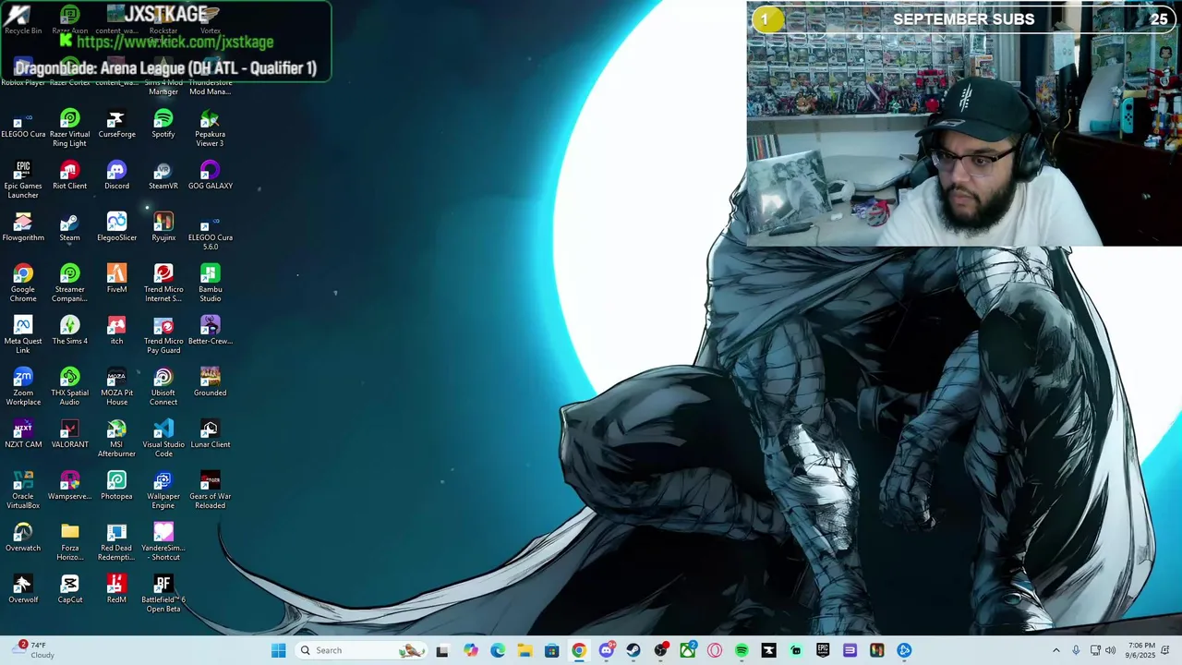Image resolution: width=1182 pixels, height=665 pixels.
Task: Launch the RedM desktop icon
Action: [116, 590]
